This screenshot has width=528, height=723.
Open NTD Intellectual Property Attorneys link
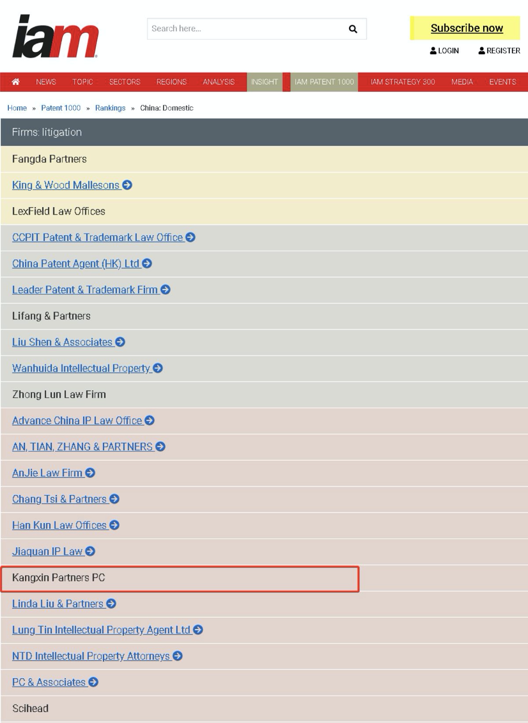pos(91,656)
